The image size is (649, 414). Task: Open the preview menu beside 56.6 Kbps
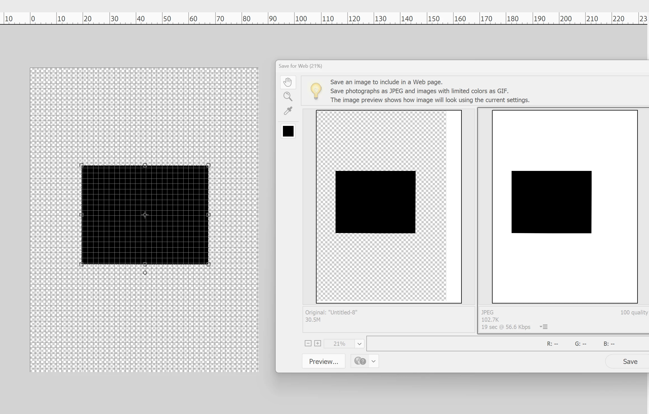(x=544, y=327)
